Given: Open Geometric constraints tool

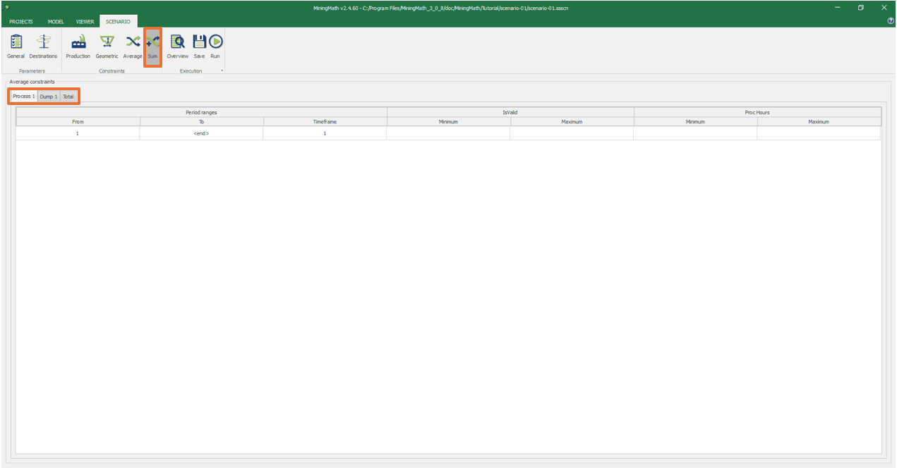Looking at the screenshot, I should point(107,47).
